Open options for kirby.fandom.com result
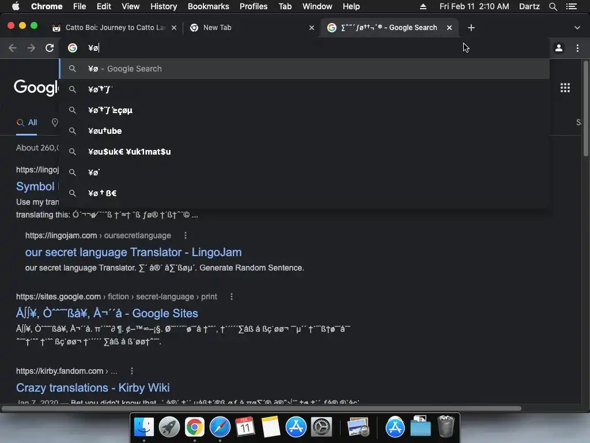 132,371
